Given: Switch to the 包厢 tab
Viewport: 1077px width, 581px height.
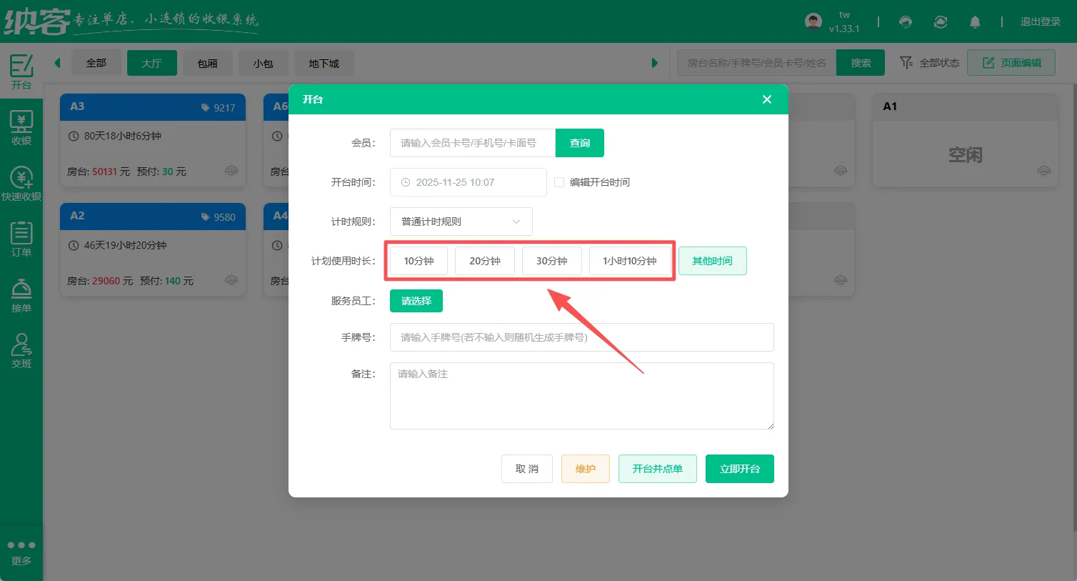Looking at the screenshot, I should 207,63.
